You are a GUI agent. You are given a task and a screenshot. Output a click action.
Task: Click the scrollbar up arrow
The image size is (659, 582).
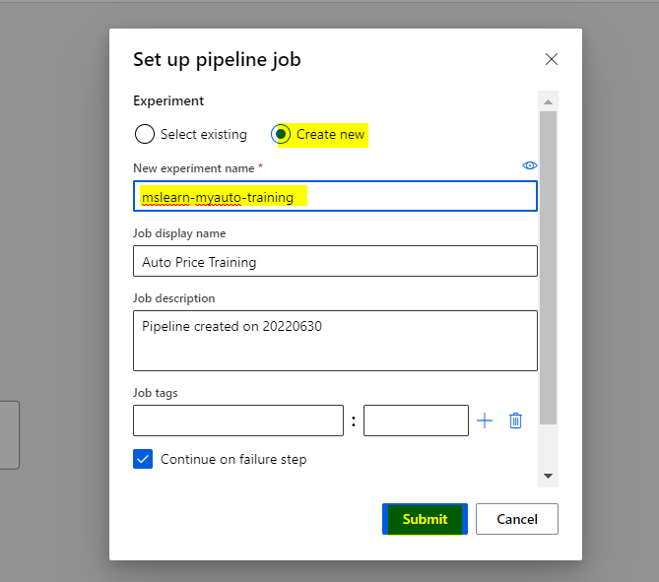tap(549, 100)
